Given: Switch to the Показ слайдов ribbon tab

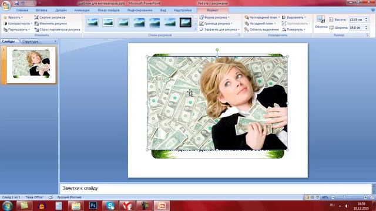Looking at the screenshot, I should 108,11.
